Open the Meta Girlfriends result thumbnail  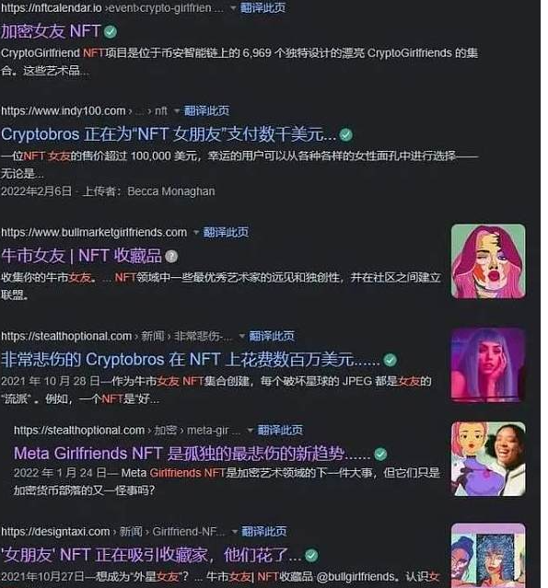488,459
